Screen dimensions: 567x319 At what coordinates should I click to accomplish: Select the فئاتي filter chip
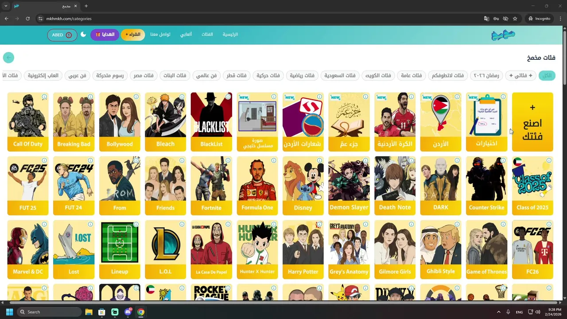[x=520, y=76]
